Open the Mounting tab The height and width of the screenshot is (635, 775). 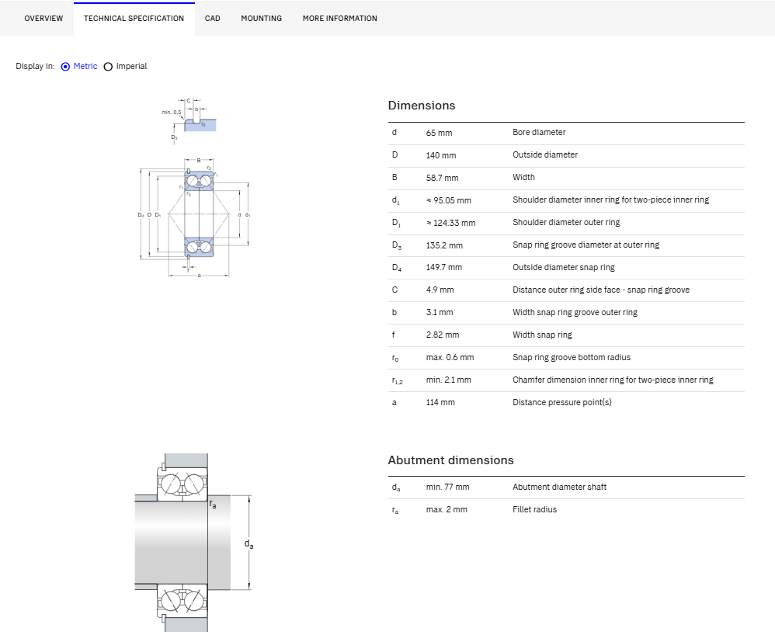[262, 19]
